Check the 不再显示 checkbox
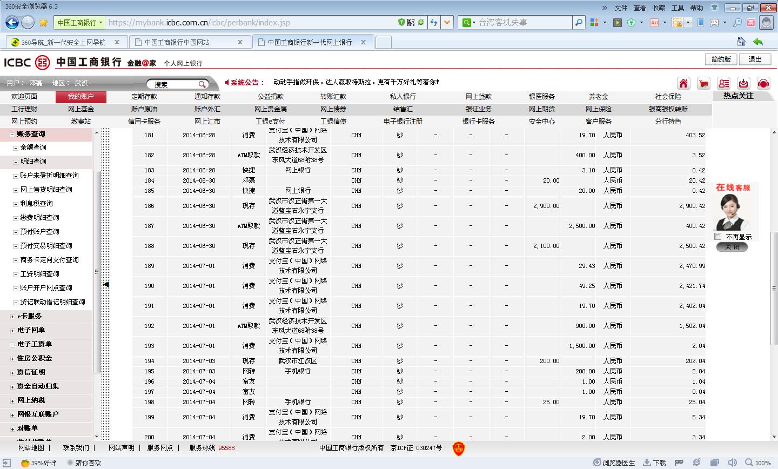 click(718, 237)
